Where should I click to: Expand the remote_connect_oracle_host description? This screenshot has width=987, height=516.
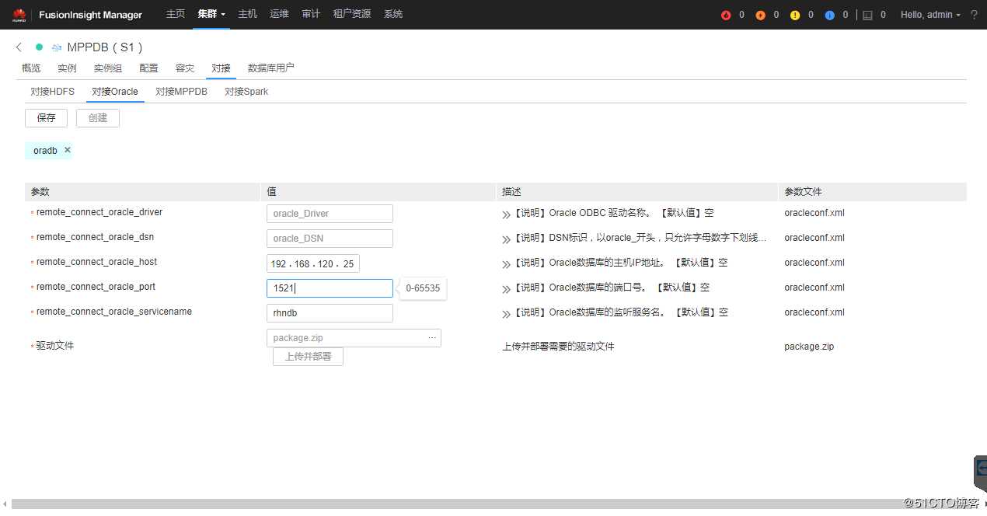point(507,263)
